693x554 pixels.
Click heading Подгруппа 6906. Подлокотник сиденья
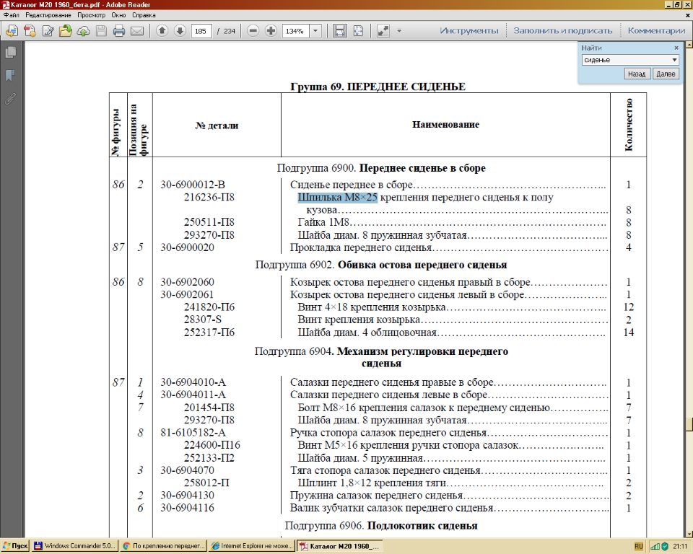381,526
